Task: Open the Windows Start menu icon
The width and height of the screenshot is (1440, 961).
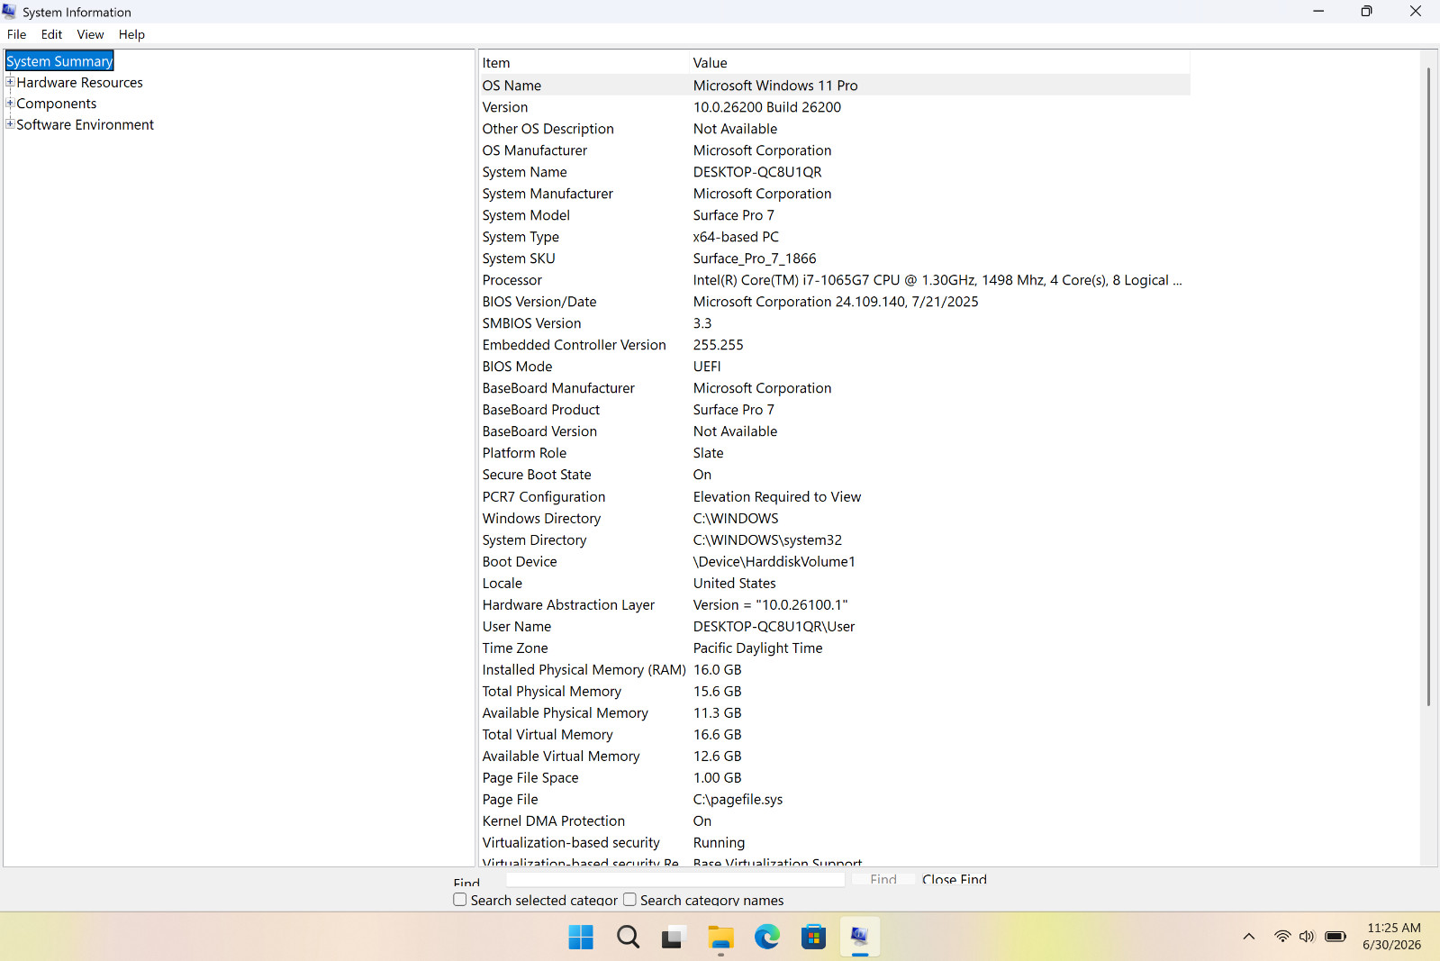Action: pyautogui.click(x=581, y=938)
